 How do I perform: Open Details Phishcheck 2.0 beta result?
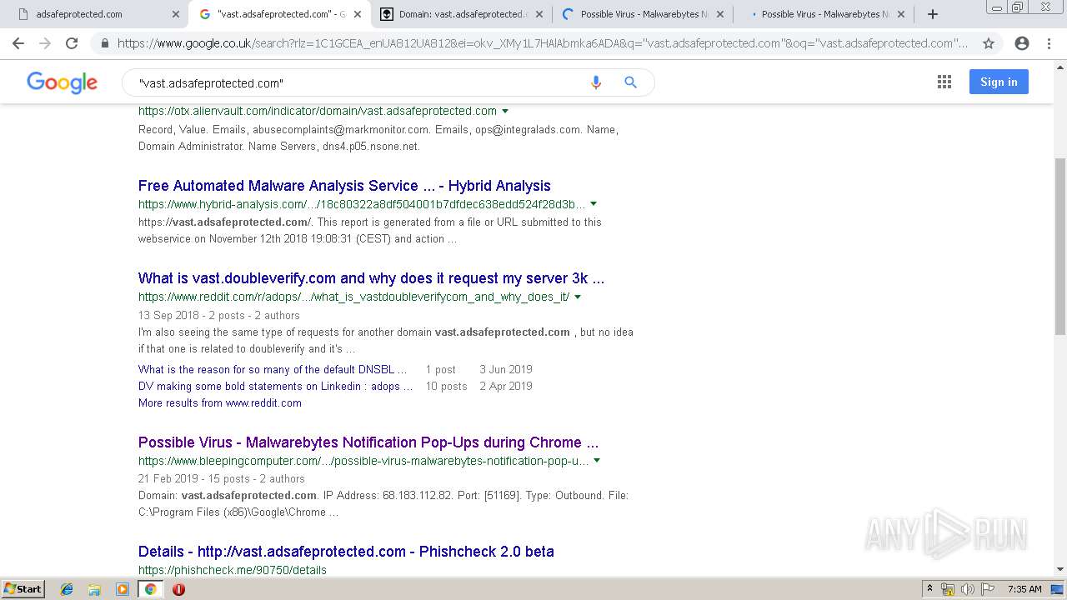pos(346,552)
